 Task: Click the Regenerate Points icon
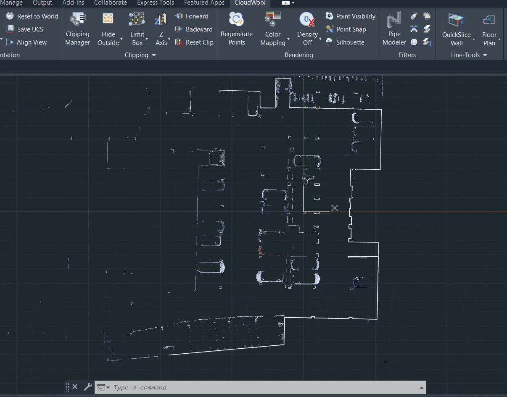[236, 19]
